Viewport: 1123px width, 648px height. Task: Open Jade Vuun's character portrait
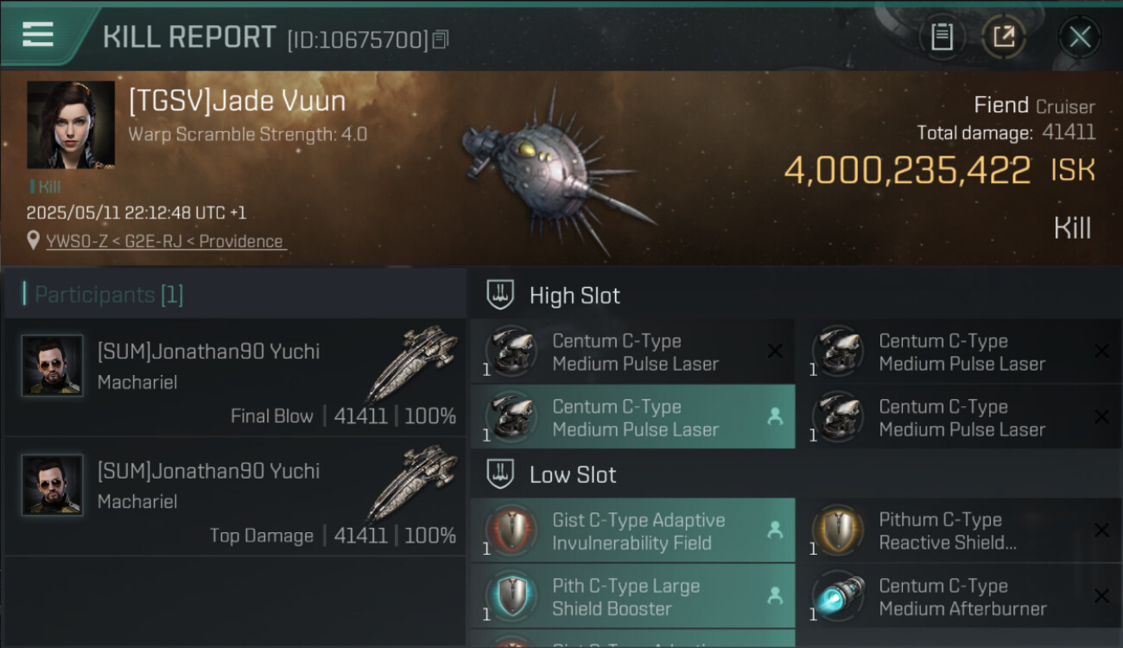click(x=71, y=124)
